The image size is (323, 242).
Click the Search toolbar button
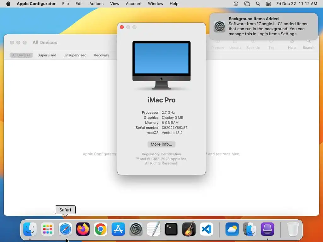click(x=308, y=45)
